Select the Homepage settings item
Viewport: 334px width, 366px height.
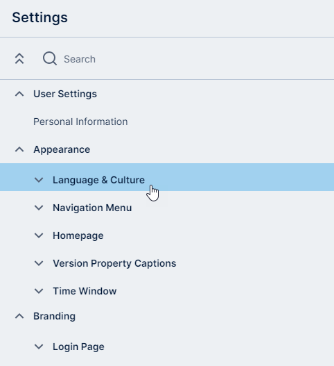[x=78, y=235]
